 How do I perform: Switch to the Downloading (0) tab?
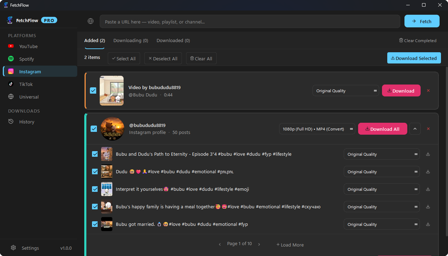coord(131,41)
